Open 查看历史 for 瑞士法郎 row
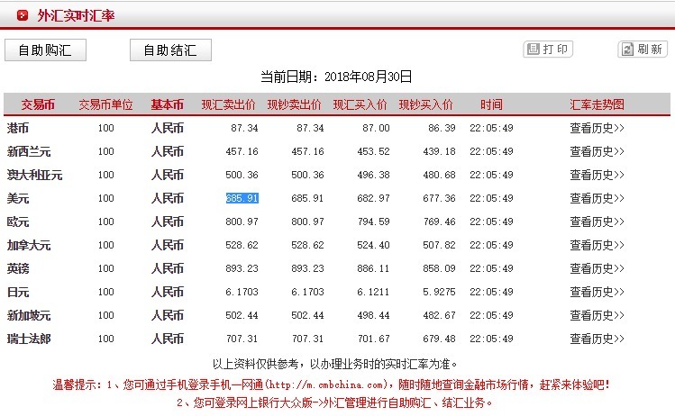 (x=597, y=339)
